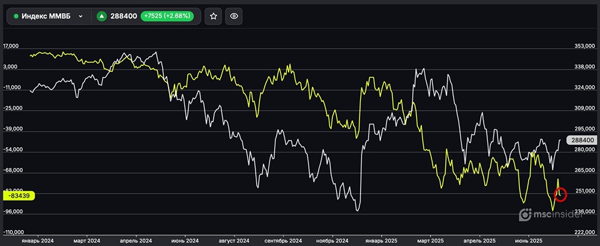
Task: Click the red circle marker on chart
Action: pos(560,194)
